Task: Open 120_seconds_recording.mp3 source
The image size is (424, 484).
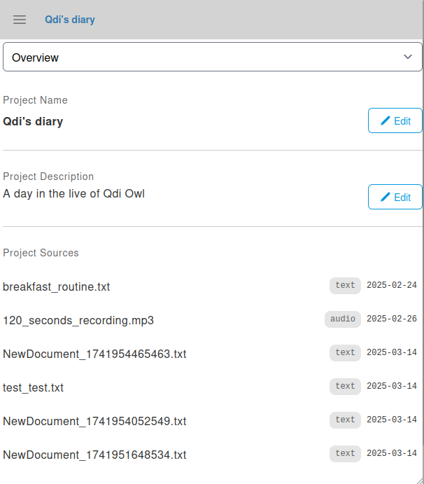Action: [x=78, y=320]
